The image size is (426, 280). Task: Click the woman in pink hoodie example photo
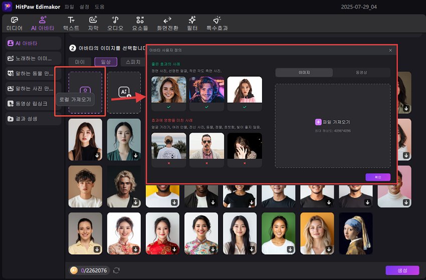[245, 90]
